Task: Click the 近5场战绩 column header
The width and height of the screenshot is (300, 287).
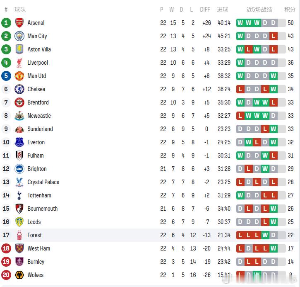Action: tap(259, 10)
